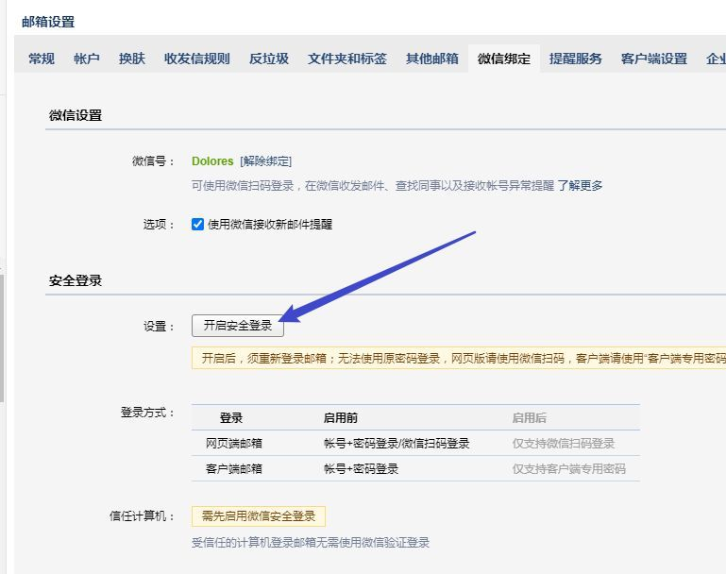Select the 客户端邮箱 row in the login table
This screenshot has height=574, width=726.
233,468
